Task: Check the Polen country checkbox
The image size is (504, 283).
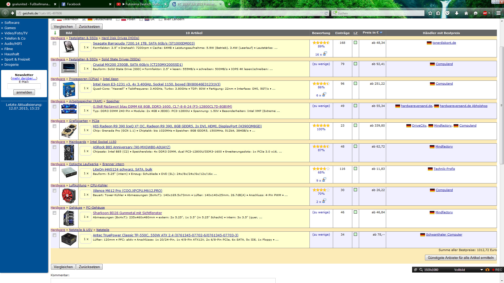Action: [x=118, y=19]
